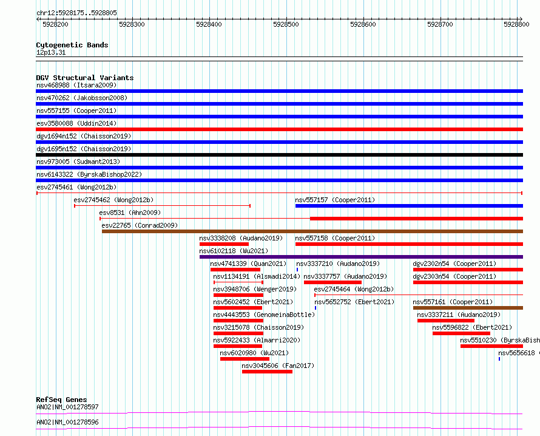Screen dimensions: 540x436
Task: Click the esv2745461 (Wong2012b) label
Action: [76, 187]
